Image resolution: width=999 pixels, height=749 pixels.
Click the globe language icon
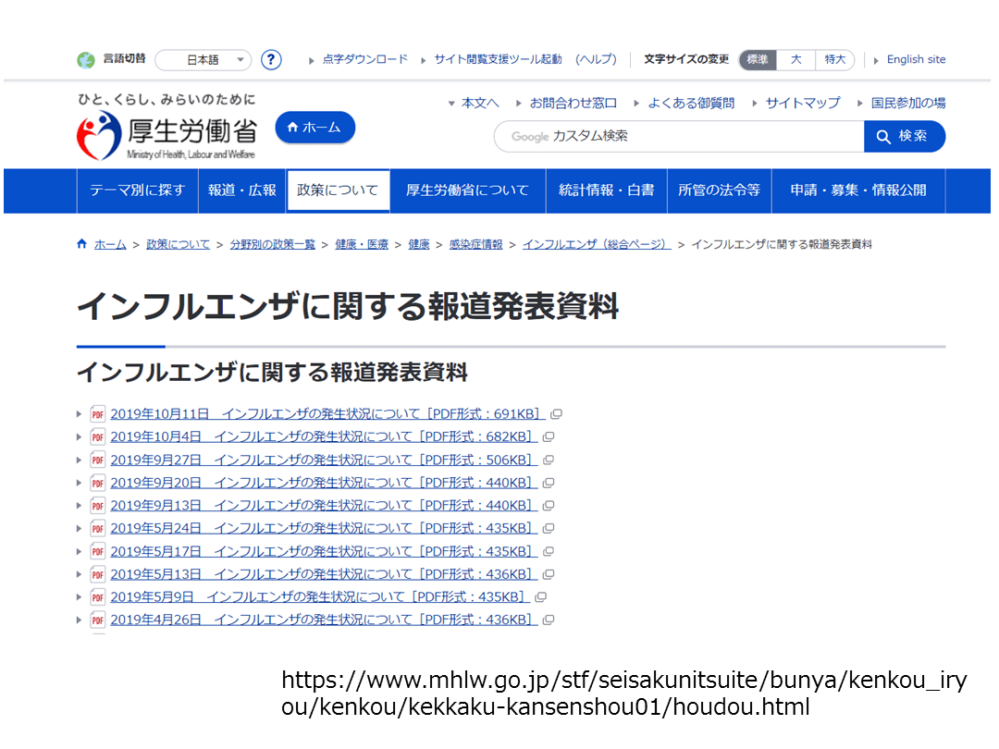click(x=86, y=60)
